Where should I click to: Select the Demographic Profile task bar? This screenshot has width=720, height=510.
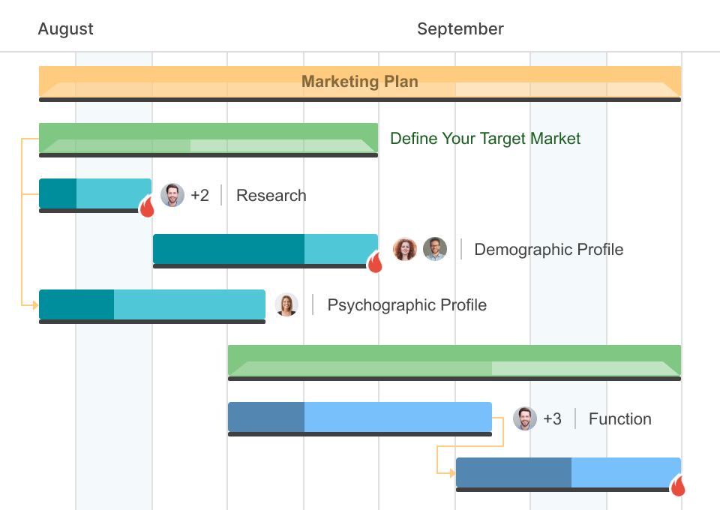pyautogui.click(x=265, y=249)
